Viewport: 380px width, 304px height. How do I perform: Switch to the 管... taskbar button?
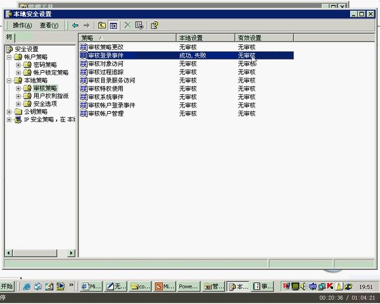(213, 286)
